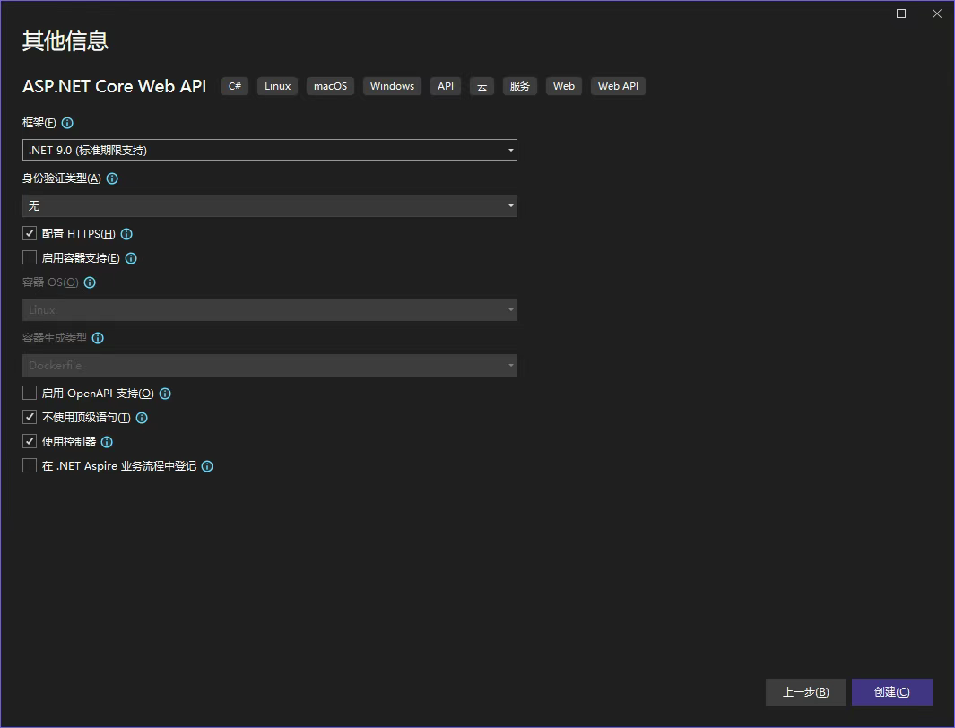Click the disabled Dockerfile dropdown
Viewport: 955px width, 728px height.
tap(270, 365)
